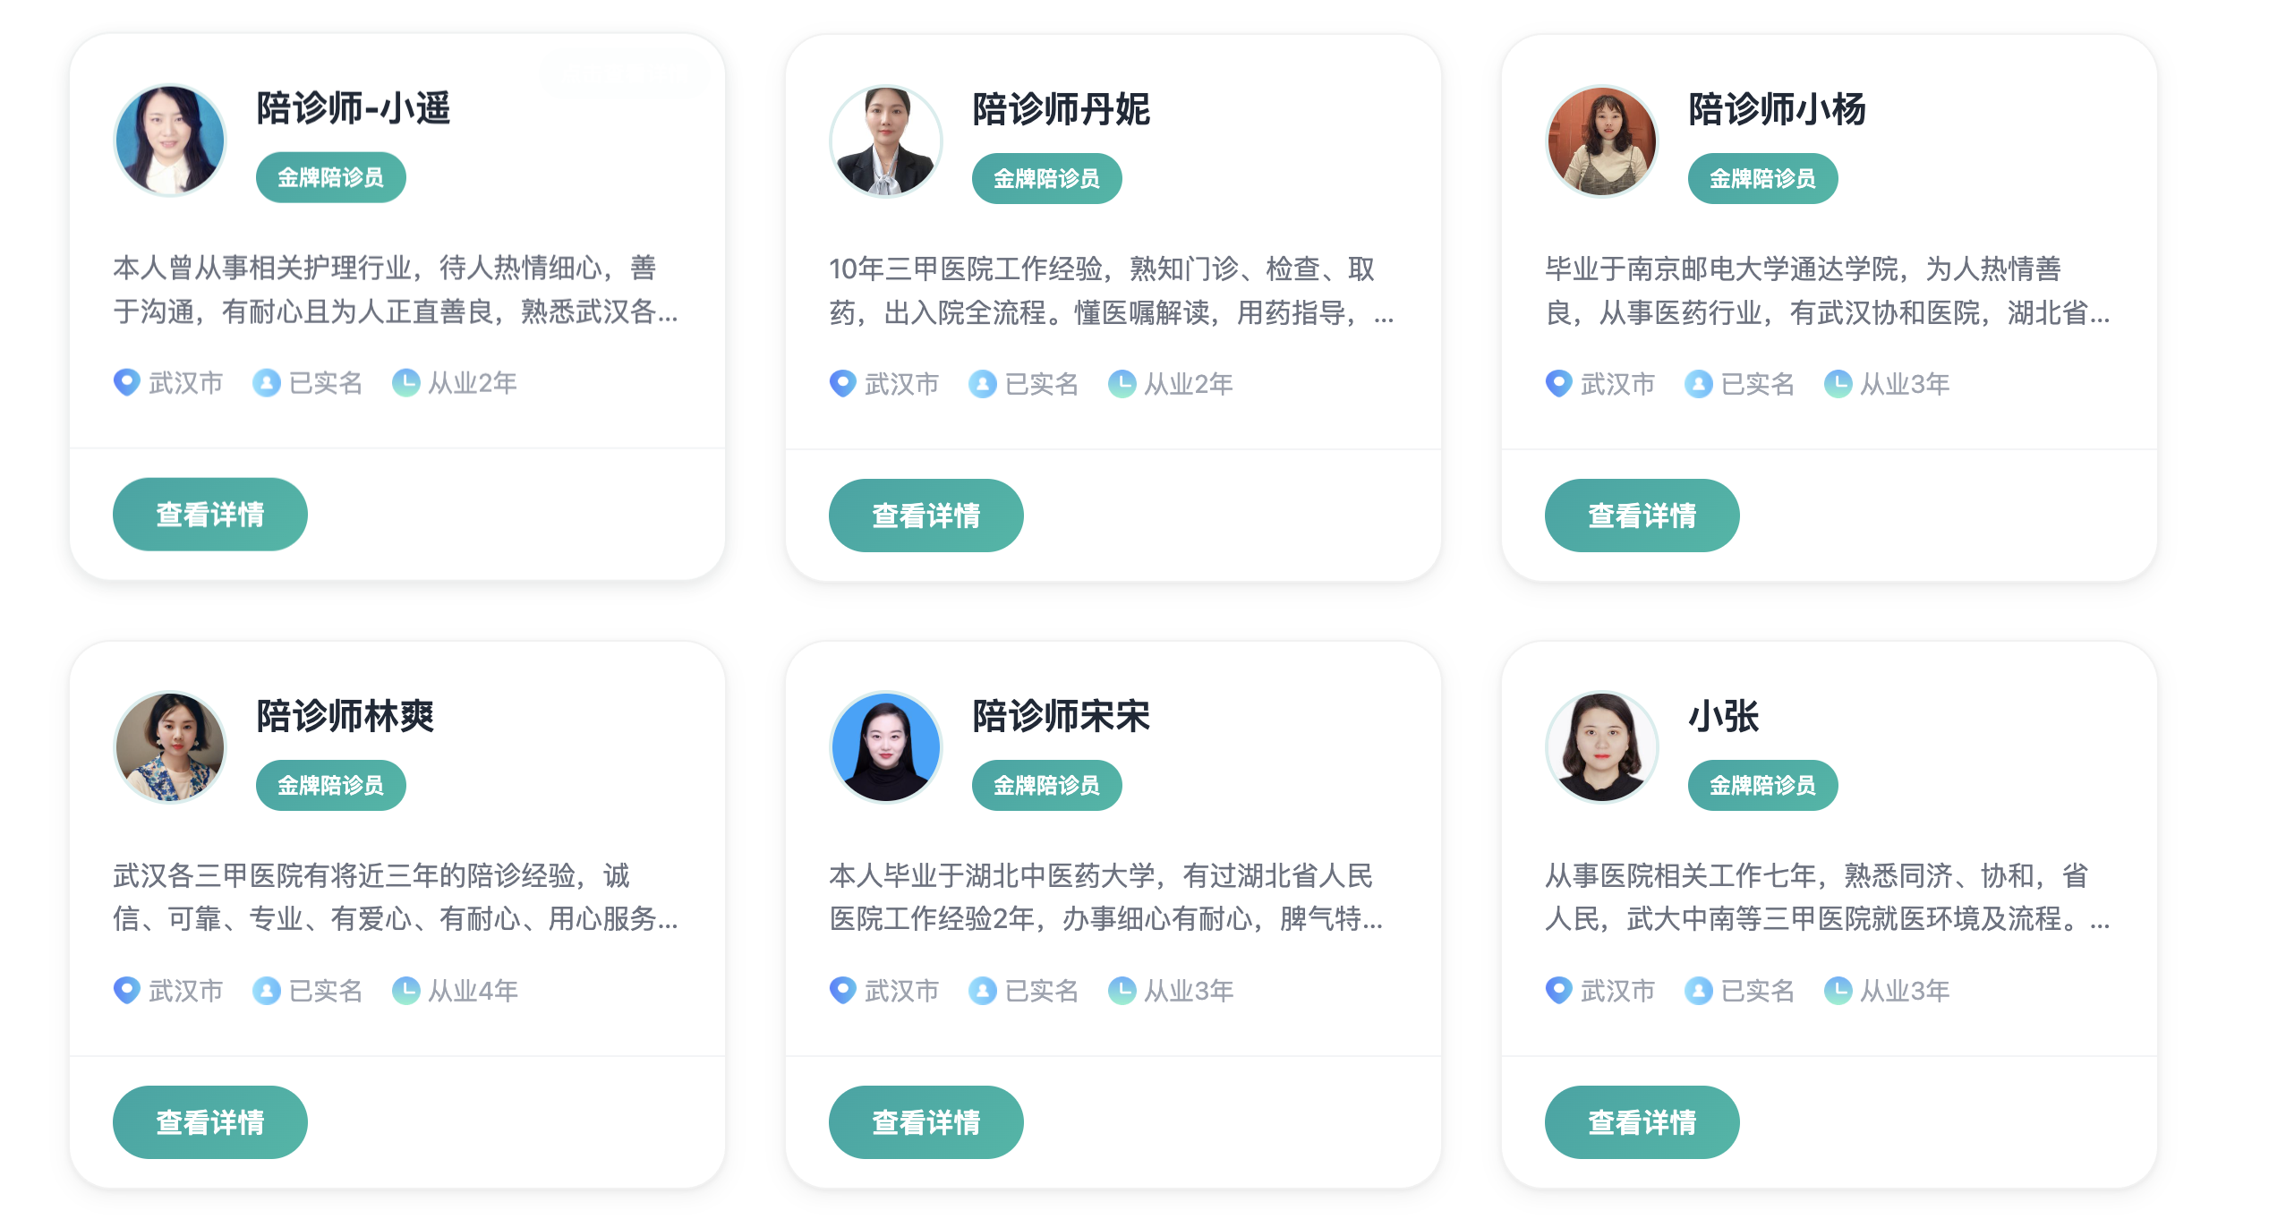Open 查看详情 for 陪诊师-小遥
The image size is (2286, 1219).
[x=209, y=514]
